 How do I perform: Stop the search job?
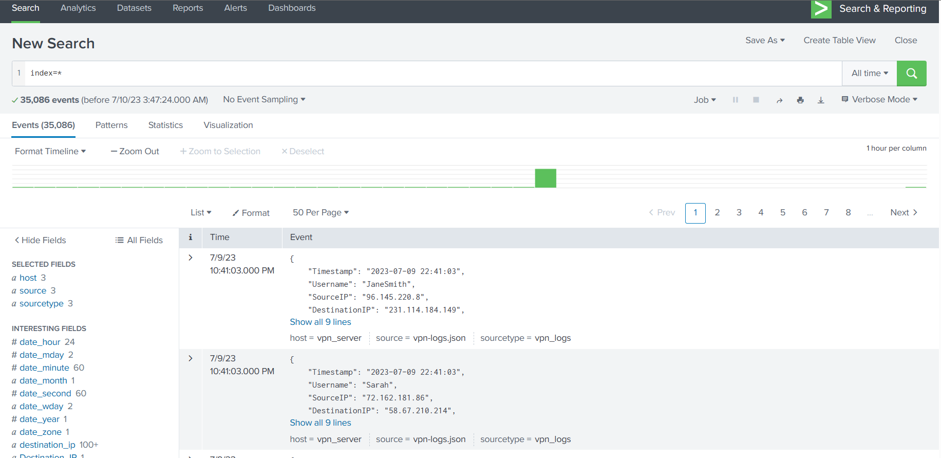(756, 100)
